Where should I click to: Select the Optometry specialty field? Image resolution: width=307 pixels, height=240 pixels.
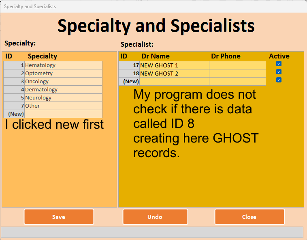(63, 74)
